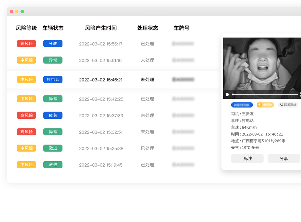Click the 车辆状态 column header
Viewport: 301px width, 222px height.
point(53,28)
